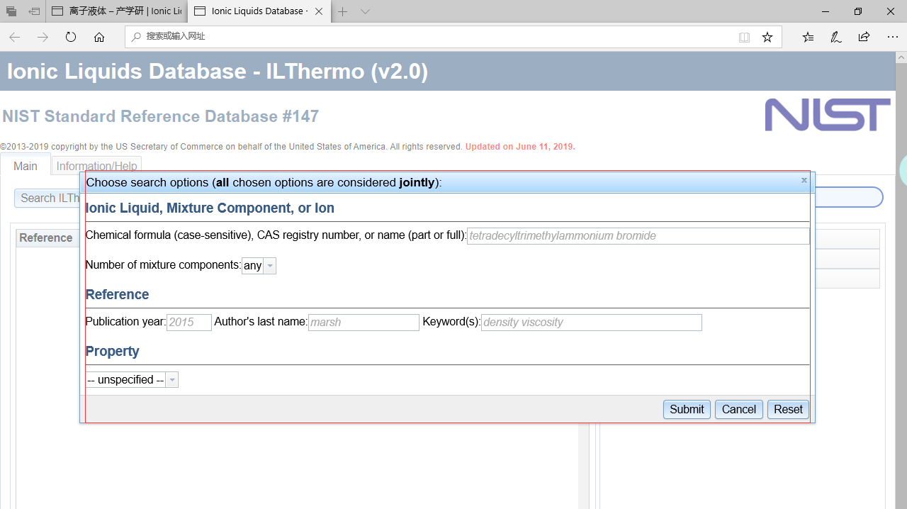Click the Keyword(s) input field
The image size is (907, 509).
point(592,323)
